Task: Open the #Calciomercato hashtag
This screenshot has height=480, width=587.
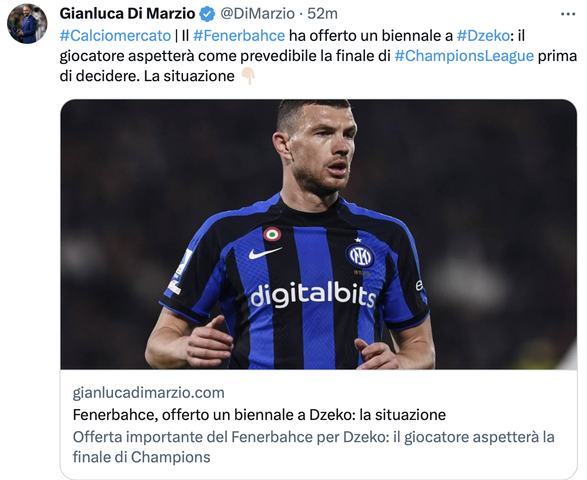Action: [x=115, y=36]
